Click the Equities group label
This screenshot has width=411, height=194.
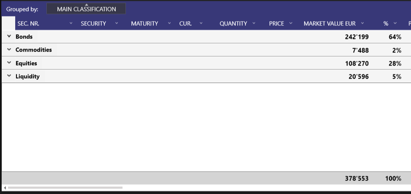click(x=26, y=63)
